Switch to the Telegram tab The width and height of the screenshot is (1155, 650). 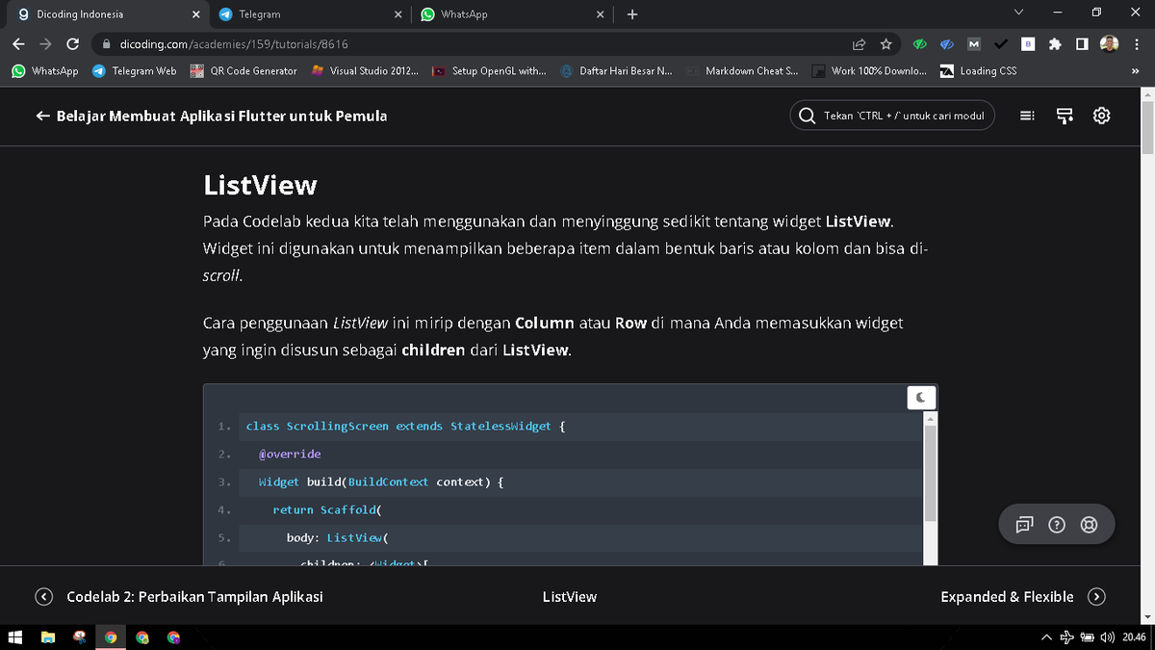(308, 14)
